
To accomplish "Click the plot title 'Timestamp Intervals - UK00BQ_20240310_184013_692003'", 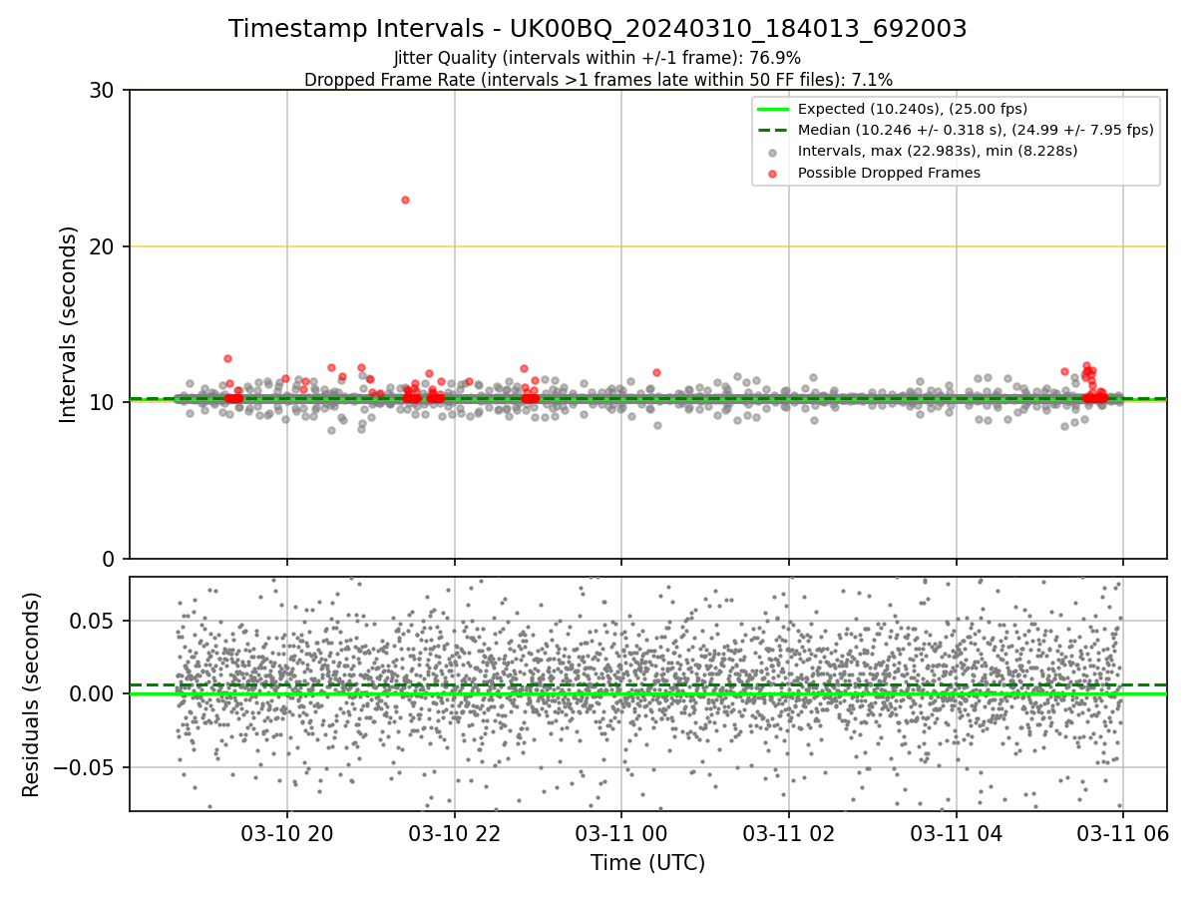I will (x=598, y=29).
